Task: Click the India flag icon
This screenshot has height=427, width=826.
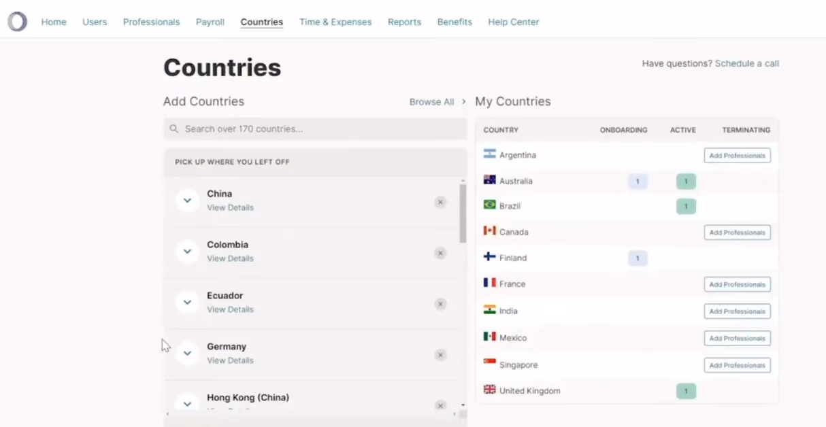Action: (489, 310)
